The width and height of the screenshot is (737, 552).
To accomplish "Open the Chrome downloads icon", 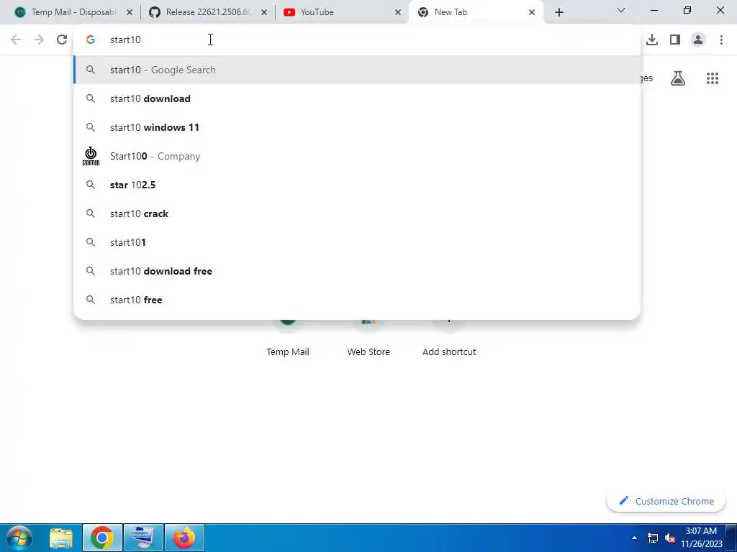I will click(652, 40).
